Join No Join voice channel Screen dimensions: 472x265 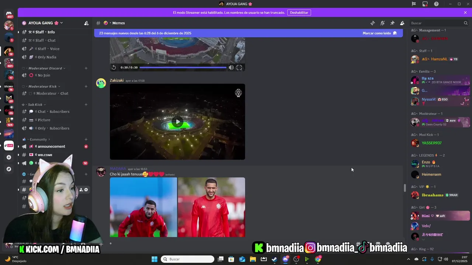(55, 75)
